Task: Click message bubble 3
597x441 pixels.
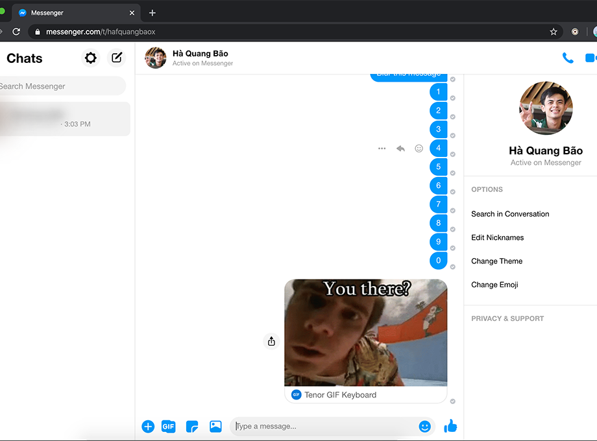Action: coord(438,129)
